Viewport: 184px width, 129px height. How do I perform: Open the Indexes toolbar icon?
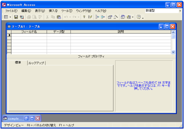pos(90,17)
